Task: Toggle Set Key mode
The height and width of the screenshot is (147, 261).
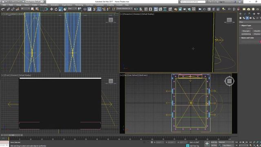Action: (x=214, y=145)
